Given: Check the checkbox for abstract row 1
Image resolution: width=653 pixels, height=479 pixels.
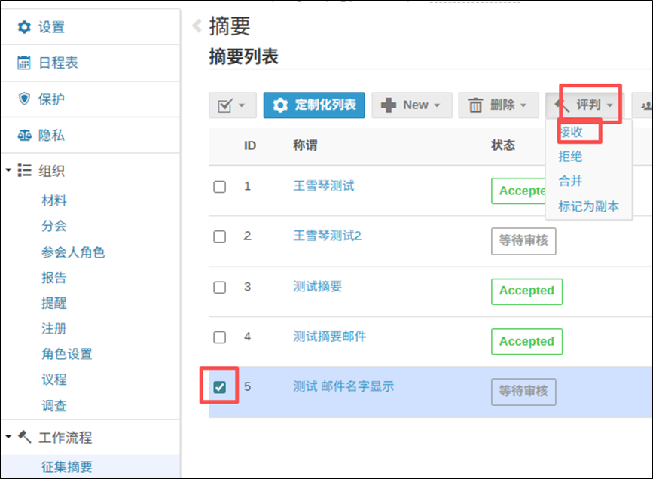Looking at the screenshot, I should pos(219,187).
